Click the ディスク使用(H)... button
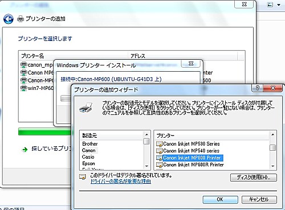Image resolution: width=285 pixels, height=210 pixels. coord(254,178)
